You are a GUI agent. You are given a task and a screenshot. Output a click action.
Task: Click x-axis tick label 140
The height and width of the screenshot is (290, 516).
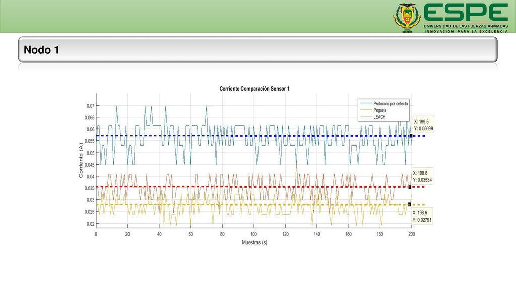(x=317, y=234)
